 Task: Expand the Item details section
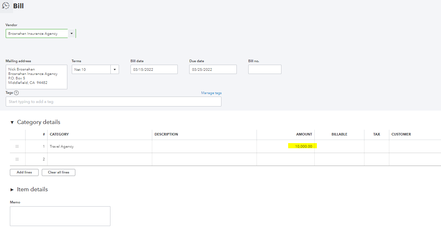coord(12,190)
